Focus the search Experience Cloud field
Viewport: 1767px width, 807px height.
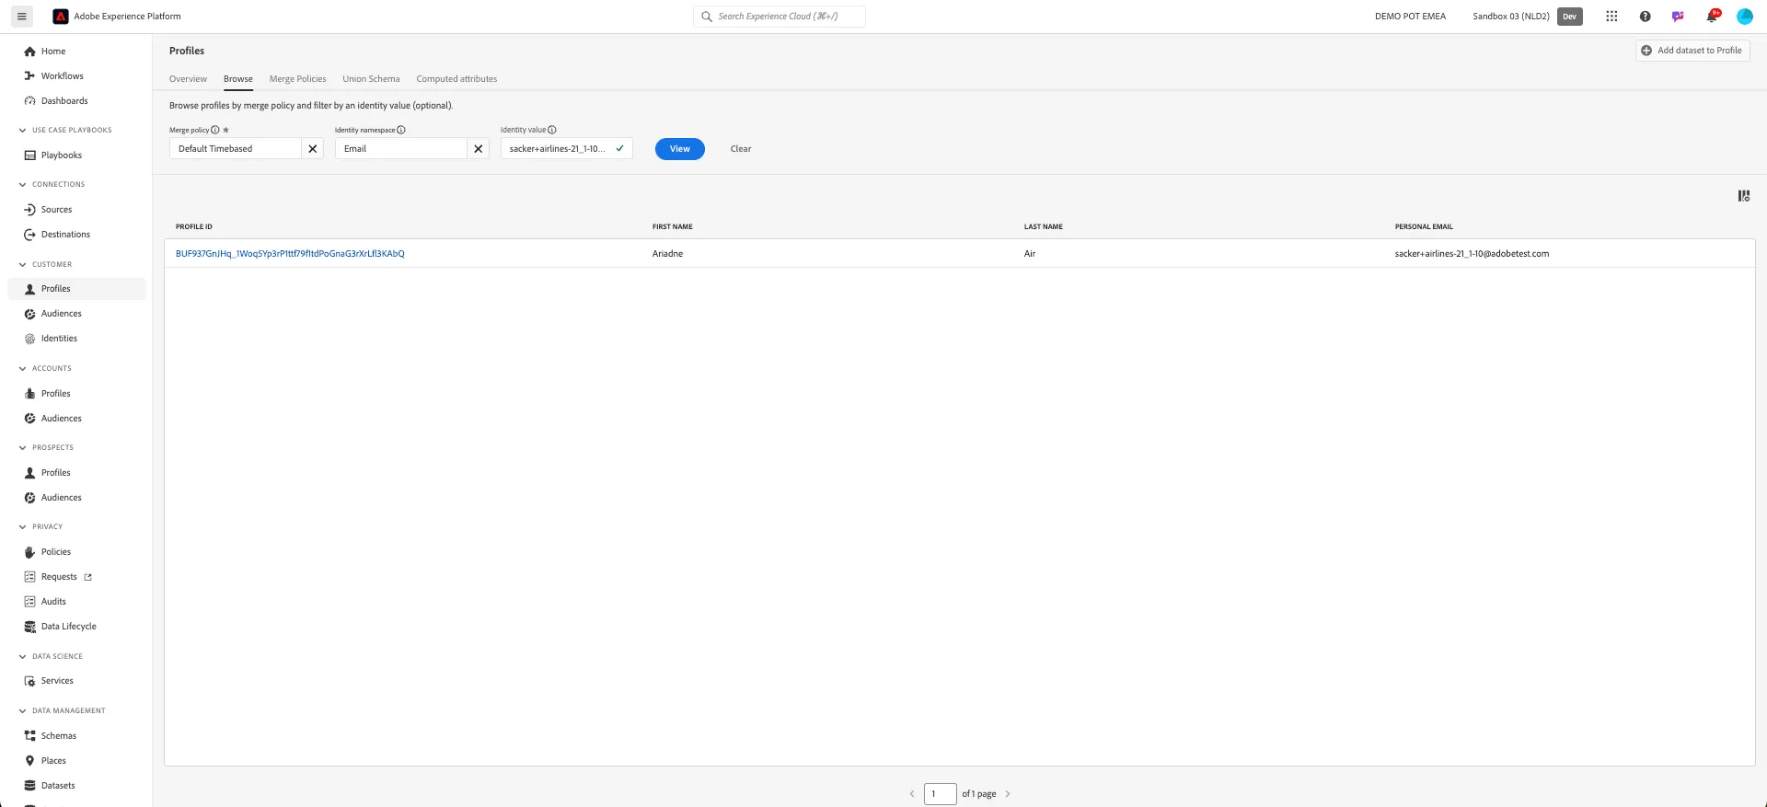tap(780, 17)
